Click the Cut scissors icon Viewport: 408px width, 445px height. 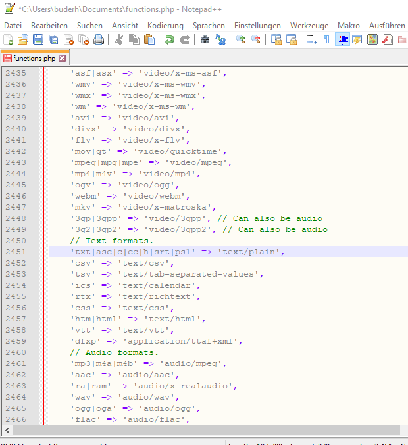point(118,39)
